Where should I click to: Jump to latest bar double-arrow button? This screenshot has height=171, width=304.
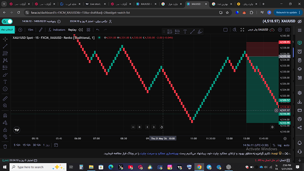[x=272, y=127]
